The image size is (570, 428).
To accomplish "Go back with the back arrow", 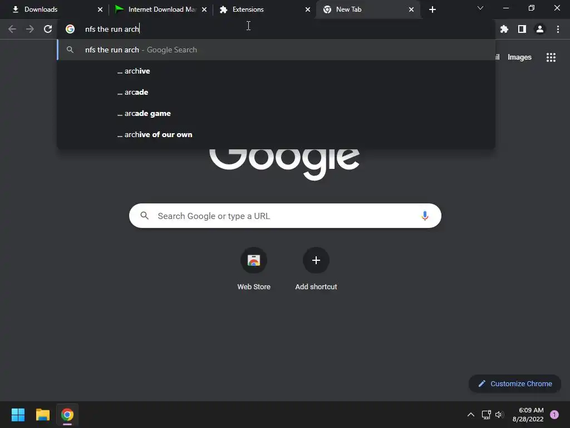I will pyautogui.click(x=12, y=29).
